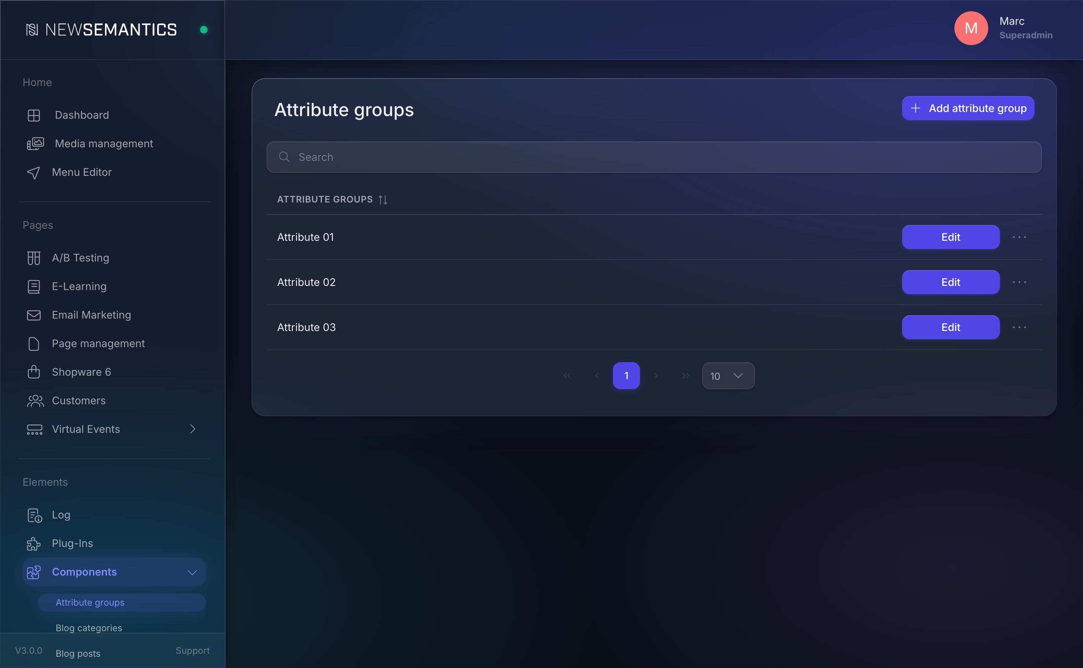Go to first page with double-left arrow
Image resolution: width=1083 pixels, height=668 pixels.
point(567,376)
